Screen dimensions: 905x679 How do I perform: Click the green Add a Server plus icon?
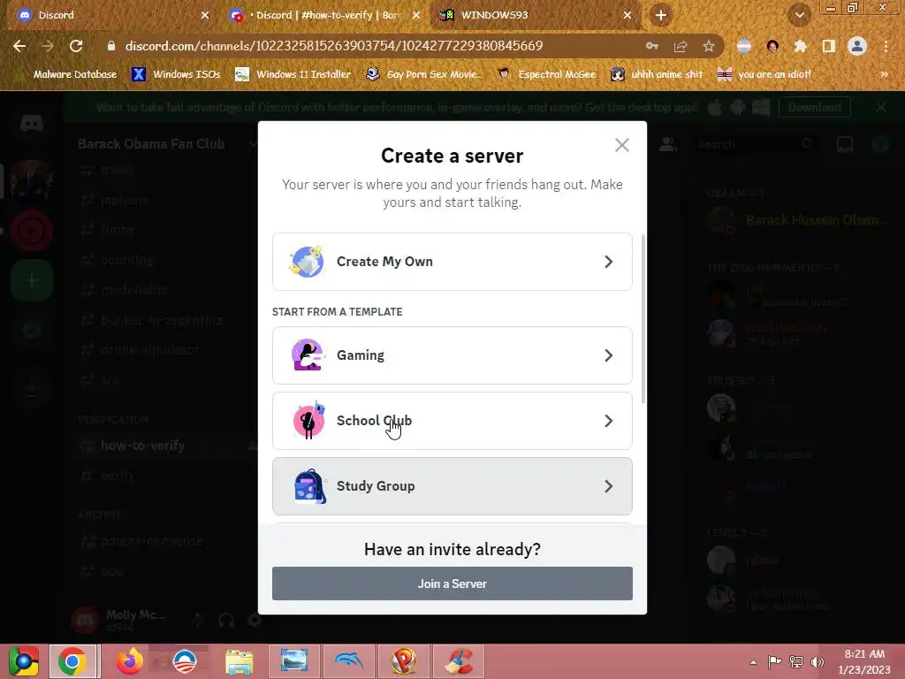(32, 280)
